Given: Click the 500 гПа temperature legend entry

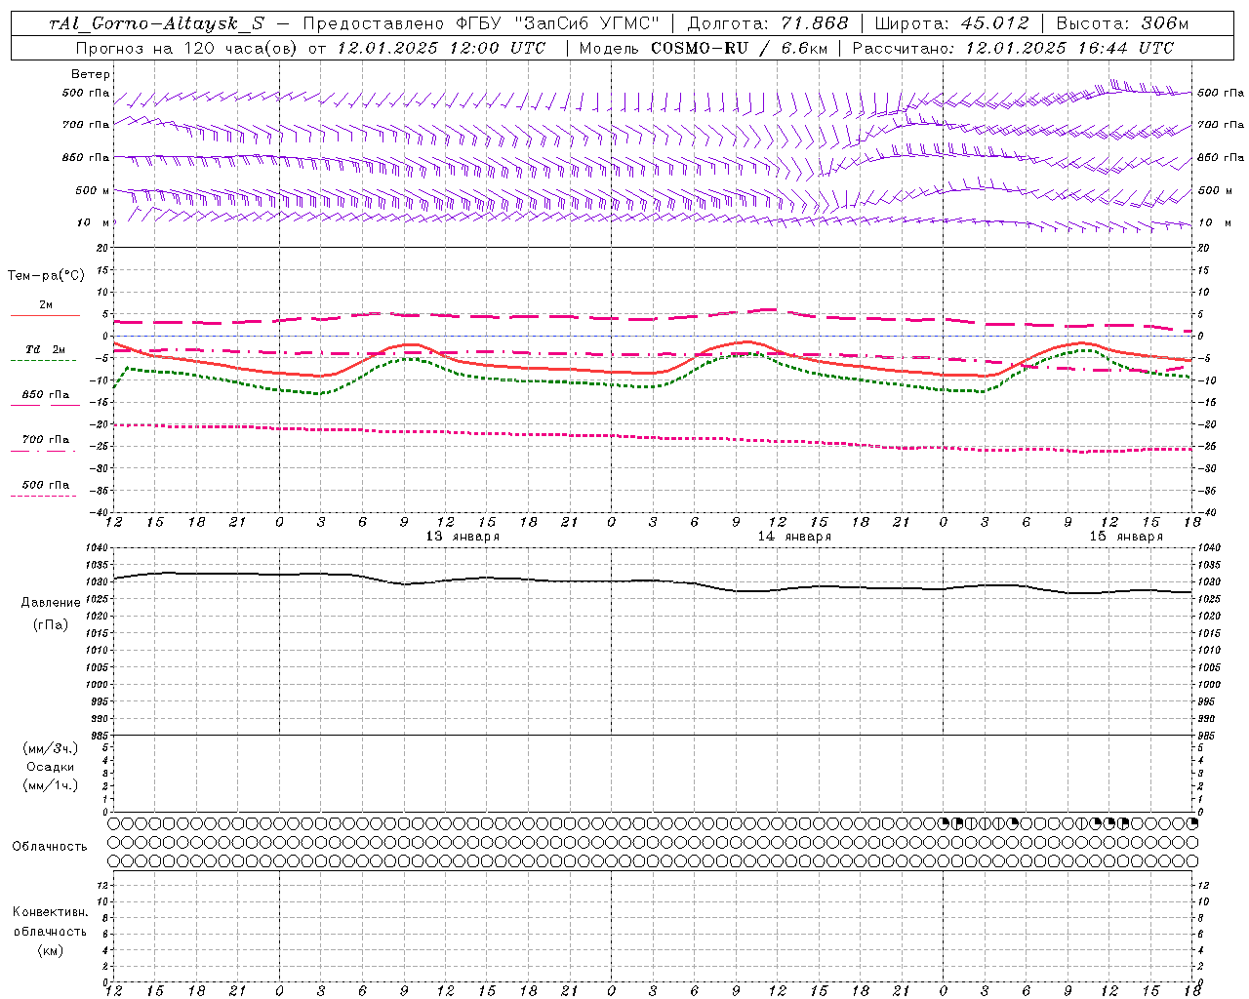Looking at the screenshot, I should click(x=45, y=485).
